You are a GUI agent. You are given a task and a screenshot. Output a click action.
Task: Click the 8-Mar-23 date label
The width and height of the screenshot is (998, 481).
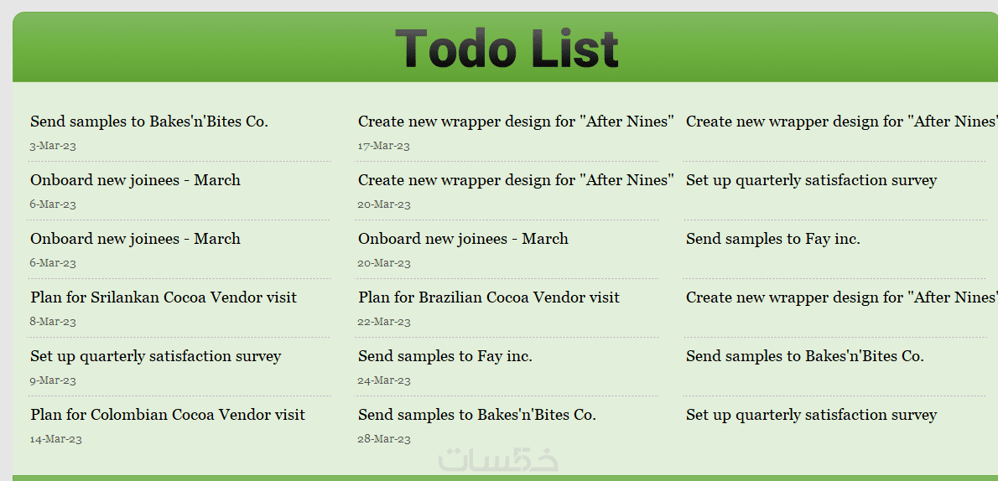point(53,322)
